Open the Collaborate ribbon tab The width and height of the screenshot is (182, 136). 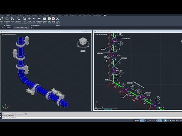click(x=73, y=15)
